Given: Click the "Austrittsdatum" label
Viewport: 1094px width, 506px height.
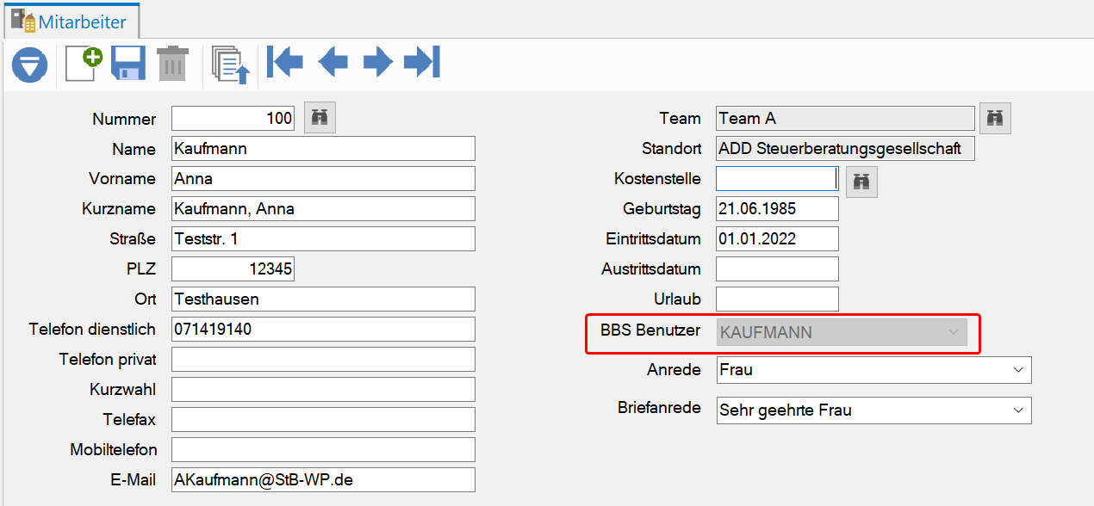Looking at the screenshot, I should 651,269.
